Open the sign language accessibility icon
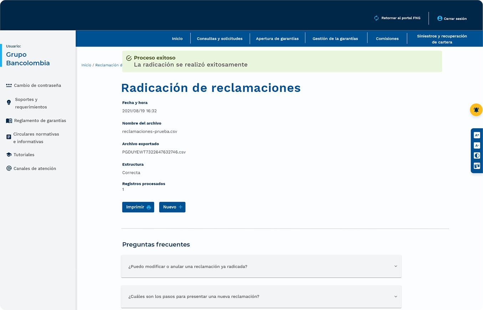 point(477,166)
